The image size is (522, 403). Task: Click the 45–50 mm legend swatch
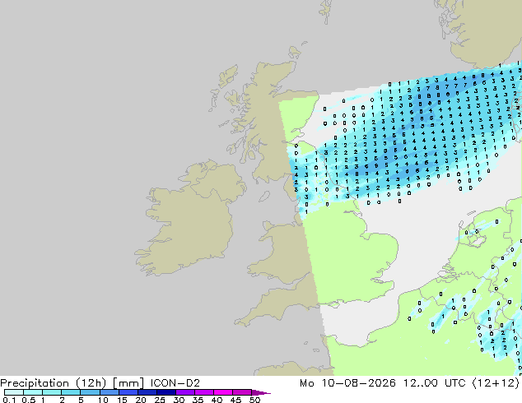pos(241,392)
